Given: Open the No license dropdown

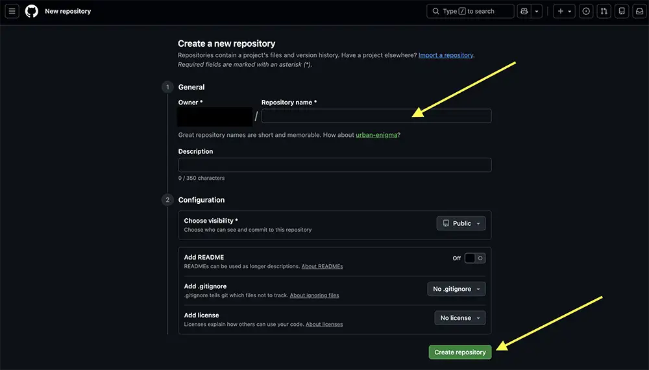Looking at the screenshot, I should pyautogui.click(x=459, y=318).
